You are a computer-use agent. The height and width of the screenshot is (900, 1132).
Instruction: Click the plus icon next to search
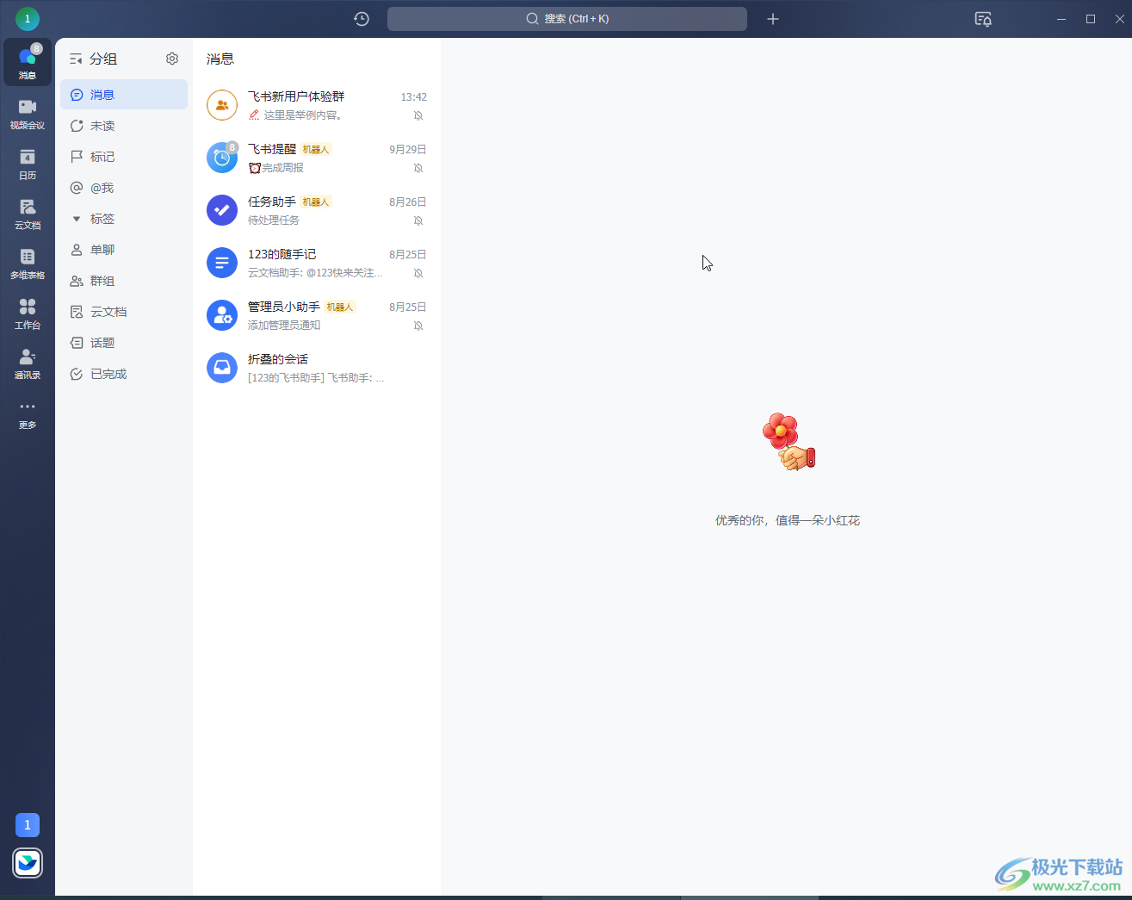click(x=773, y=19)
